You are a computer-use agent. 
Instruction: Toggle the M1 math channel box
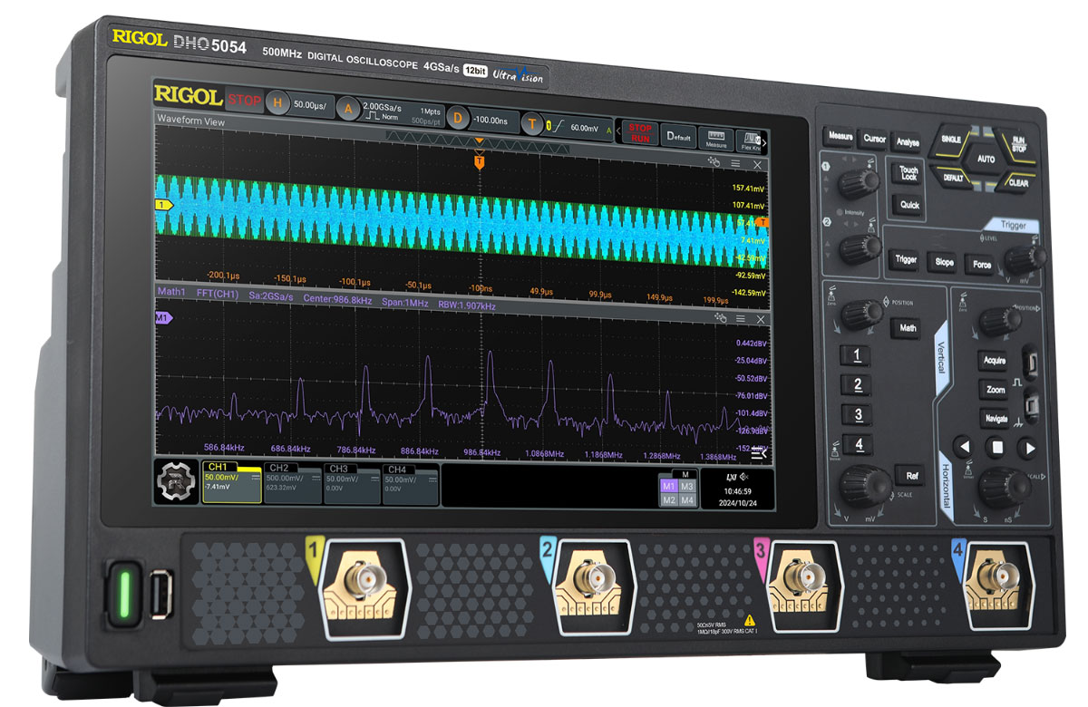[668, 487]
